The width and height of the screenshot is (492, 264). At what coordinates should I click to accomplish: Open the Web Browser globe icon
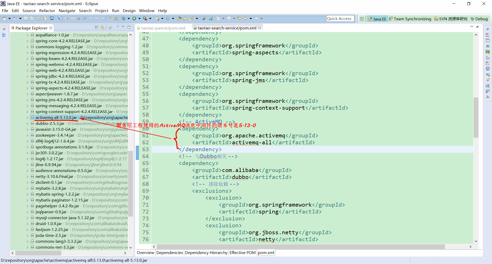point(203,18)
